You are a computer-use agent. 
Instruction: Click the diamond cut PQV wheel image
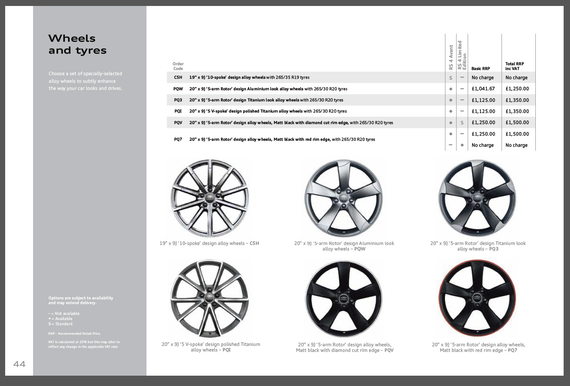344,299
